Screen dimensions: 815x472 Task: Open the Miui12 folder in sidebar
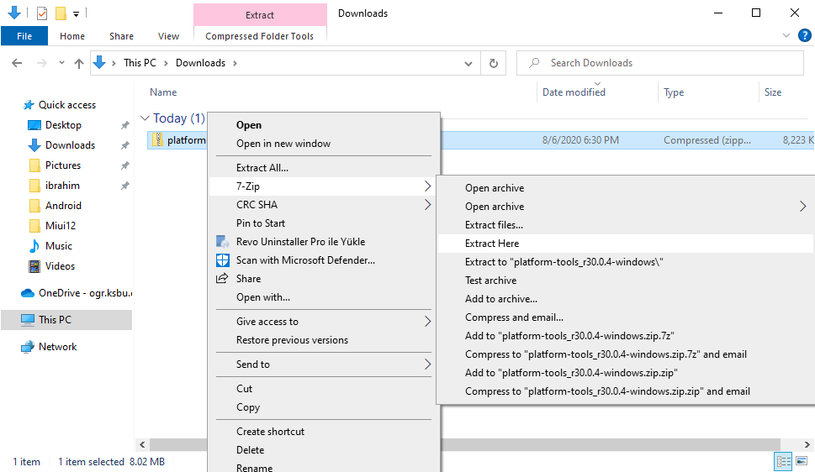pos(61,226)
